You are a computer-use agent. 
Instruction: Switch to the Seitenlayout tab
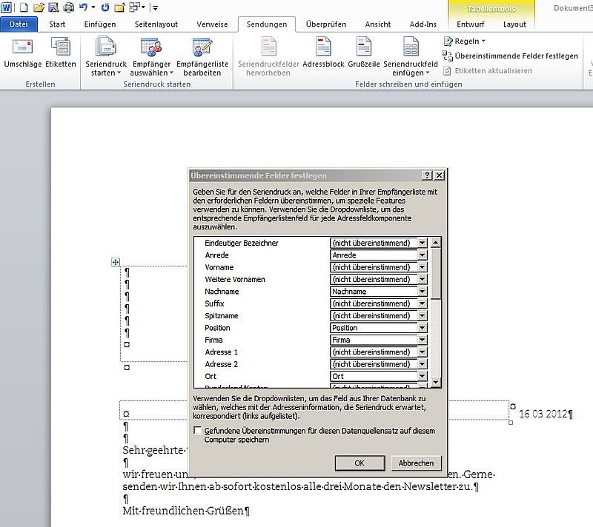pos(156,24)
